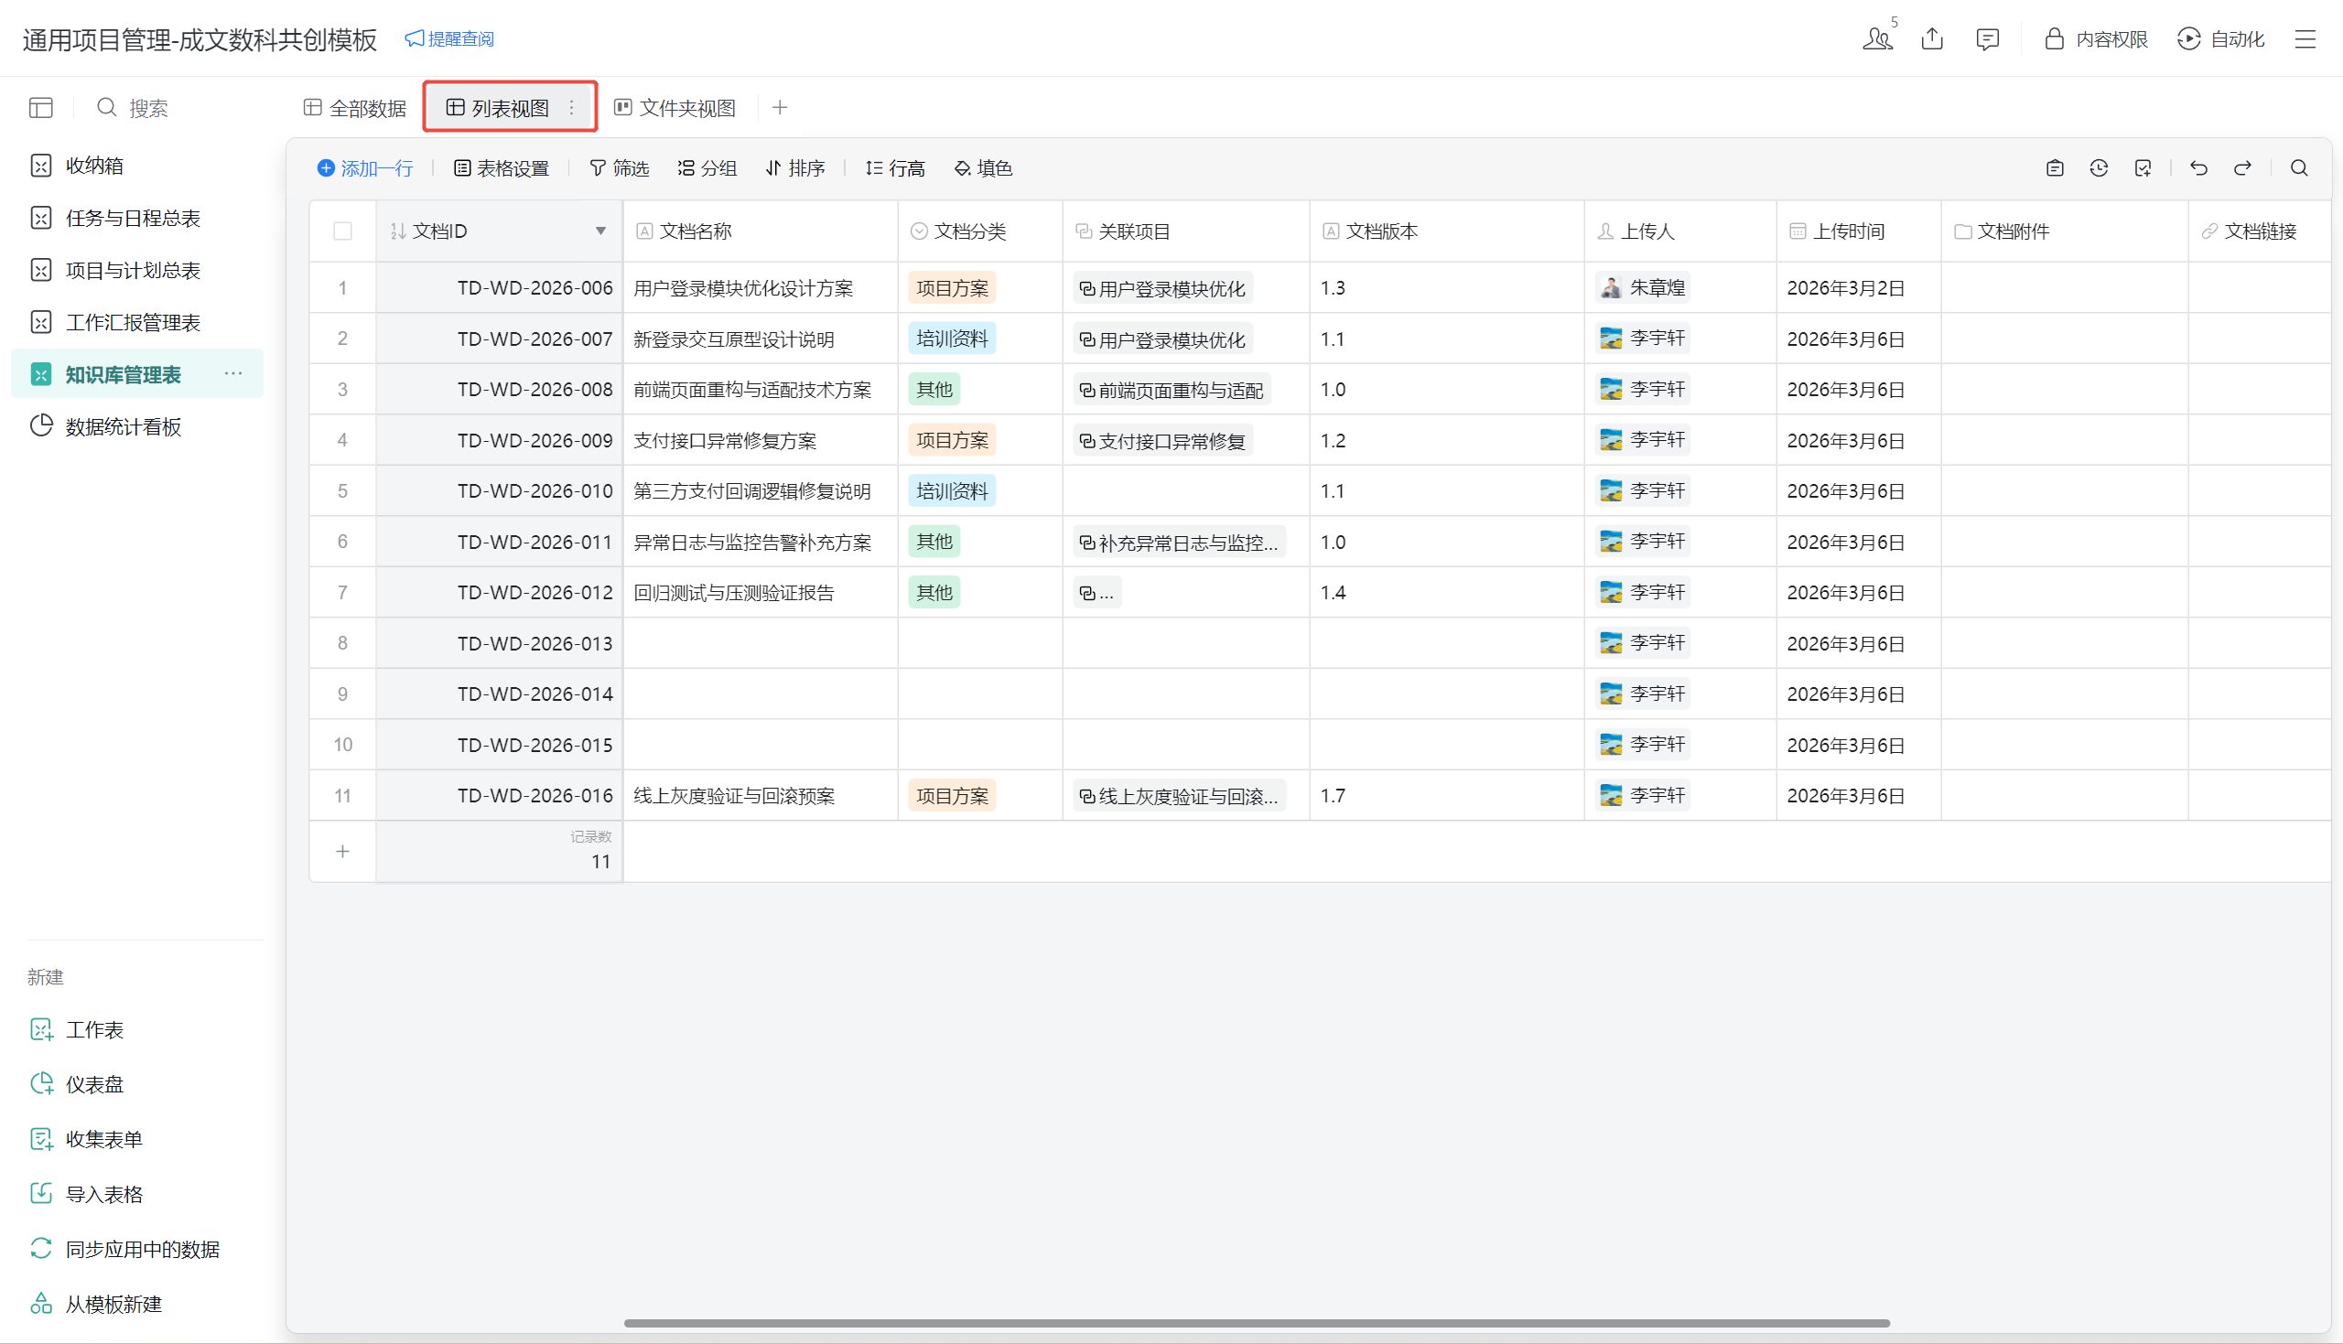
Task: Open more options for 知识库管理表
Action: coord(233,374)
